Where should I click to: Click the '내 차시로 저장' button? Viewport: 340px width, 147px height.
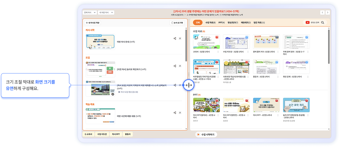tap(93, 23)
